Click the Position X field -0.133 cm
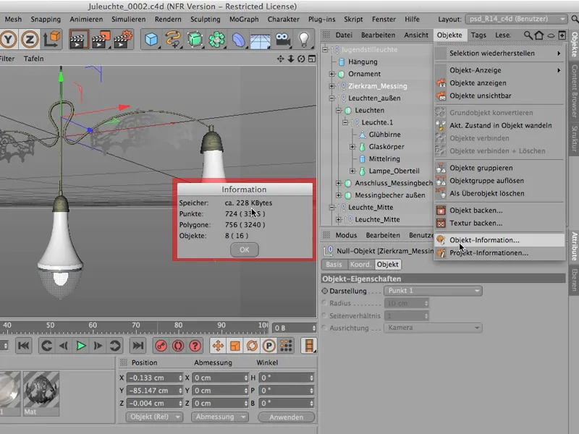579x434 pixels. 154,378
